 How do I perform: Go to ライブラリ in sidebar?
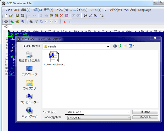[x=30, y=85]
